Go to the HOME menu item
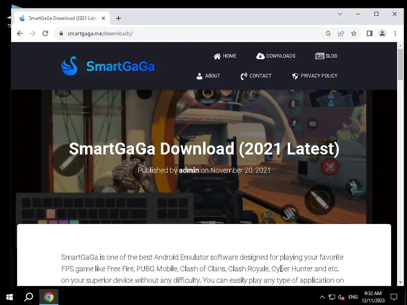Image resolution: width=407 pixels, height=305 pixels. click(x=225, y=56)
